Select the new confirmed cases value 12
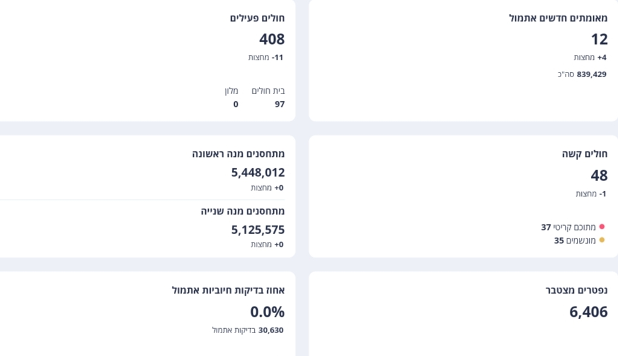This screenshot has width=618, height=356. coord(599,40)
